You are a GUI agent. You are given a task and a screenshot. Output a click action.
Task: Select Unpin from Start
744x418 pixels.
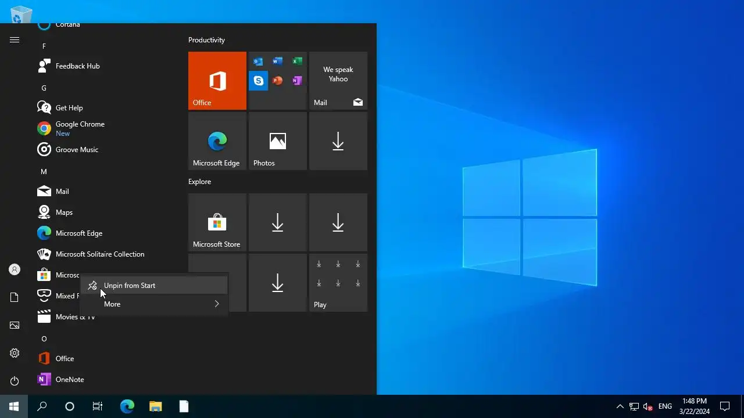pos(153,286)
